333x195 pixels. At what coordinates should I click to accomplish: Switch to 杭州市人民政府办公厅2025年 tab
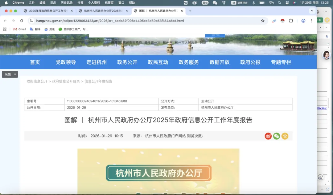pyautogui.click(x=103, y=11)
